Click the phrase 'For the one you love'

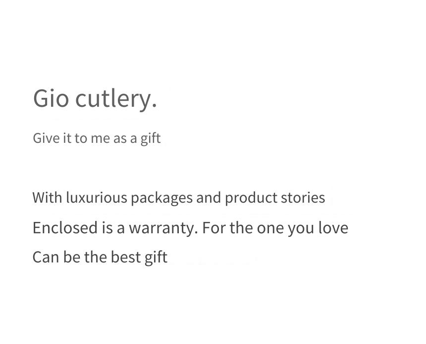[275, 228]
